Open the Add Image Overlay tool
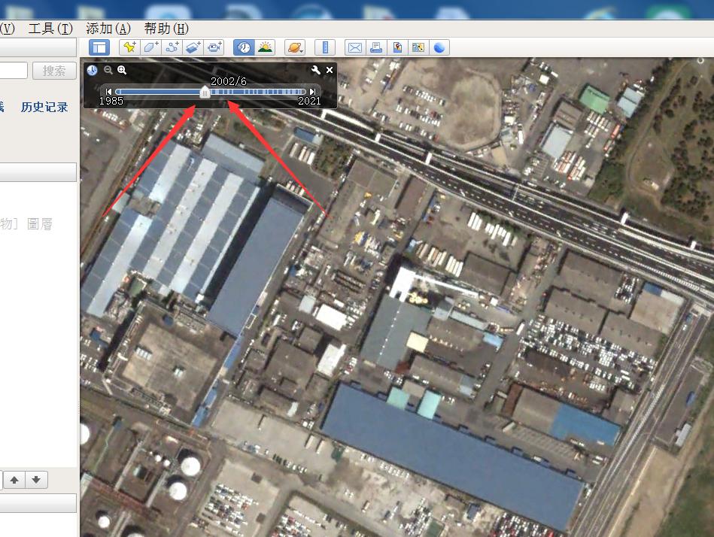Screen dimensions: 714x537 192,47
